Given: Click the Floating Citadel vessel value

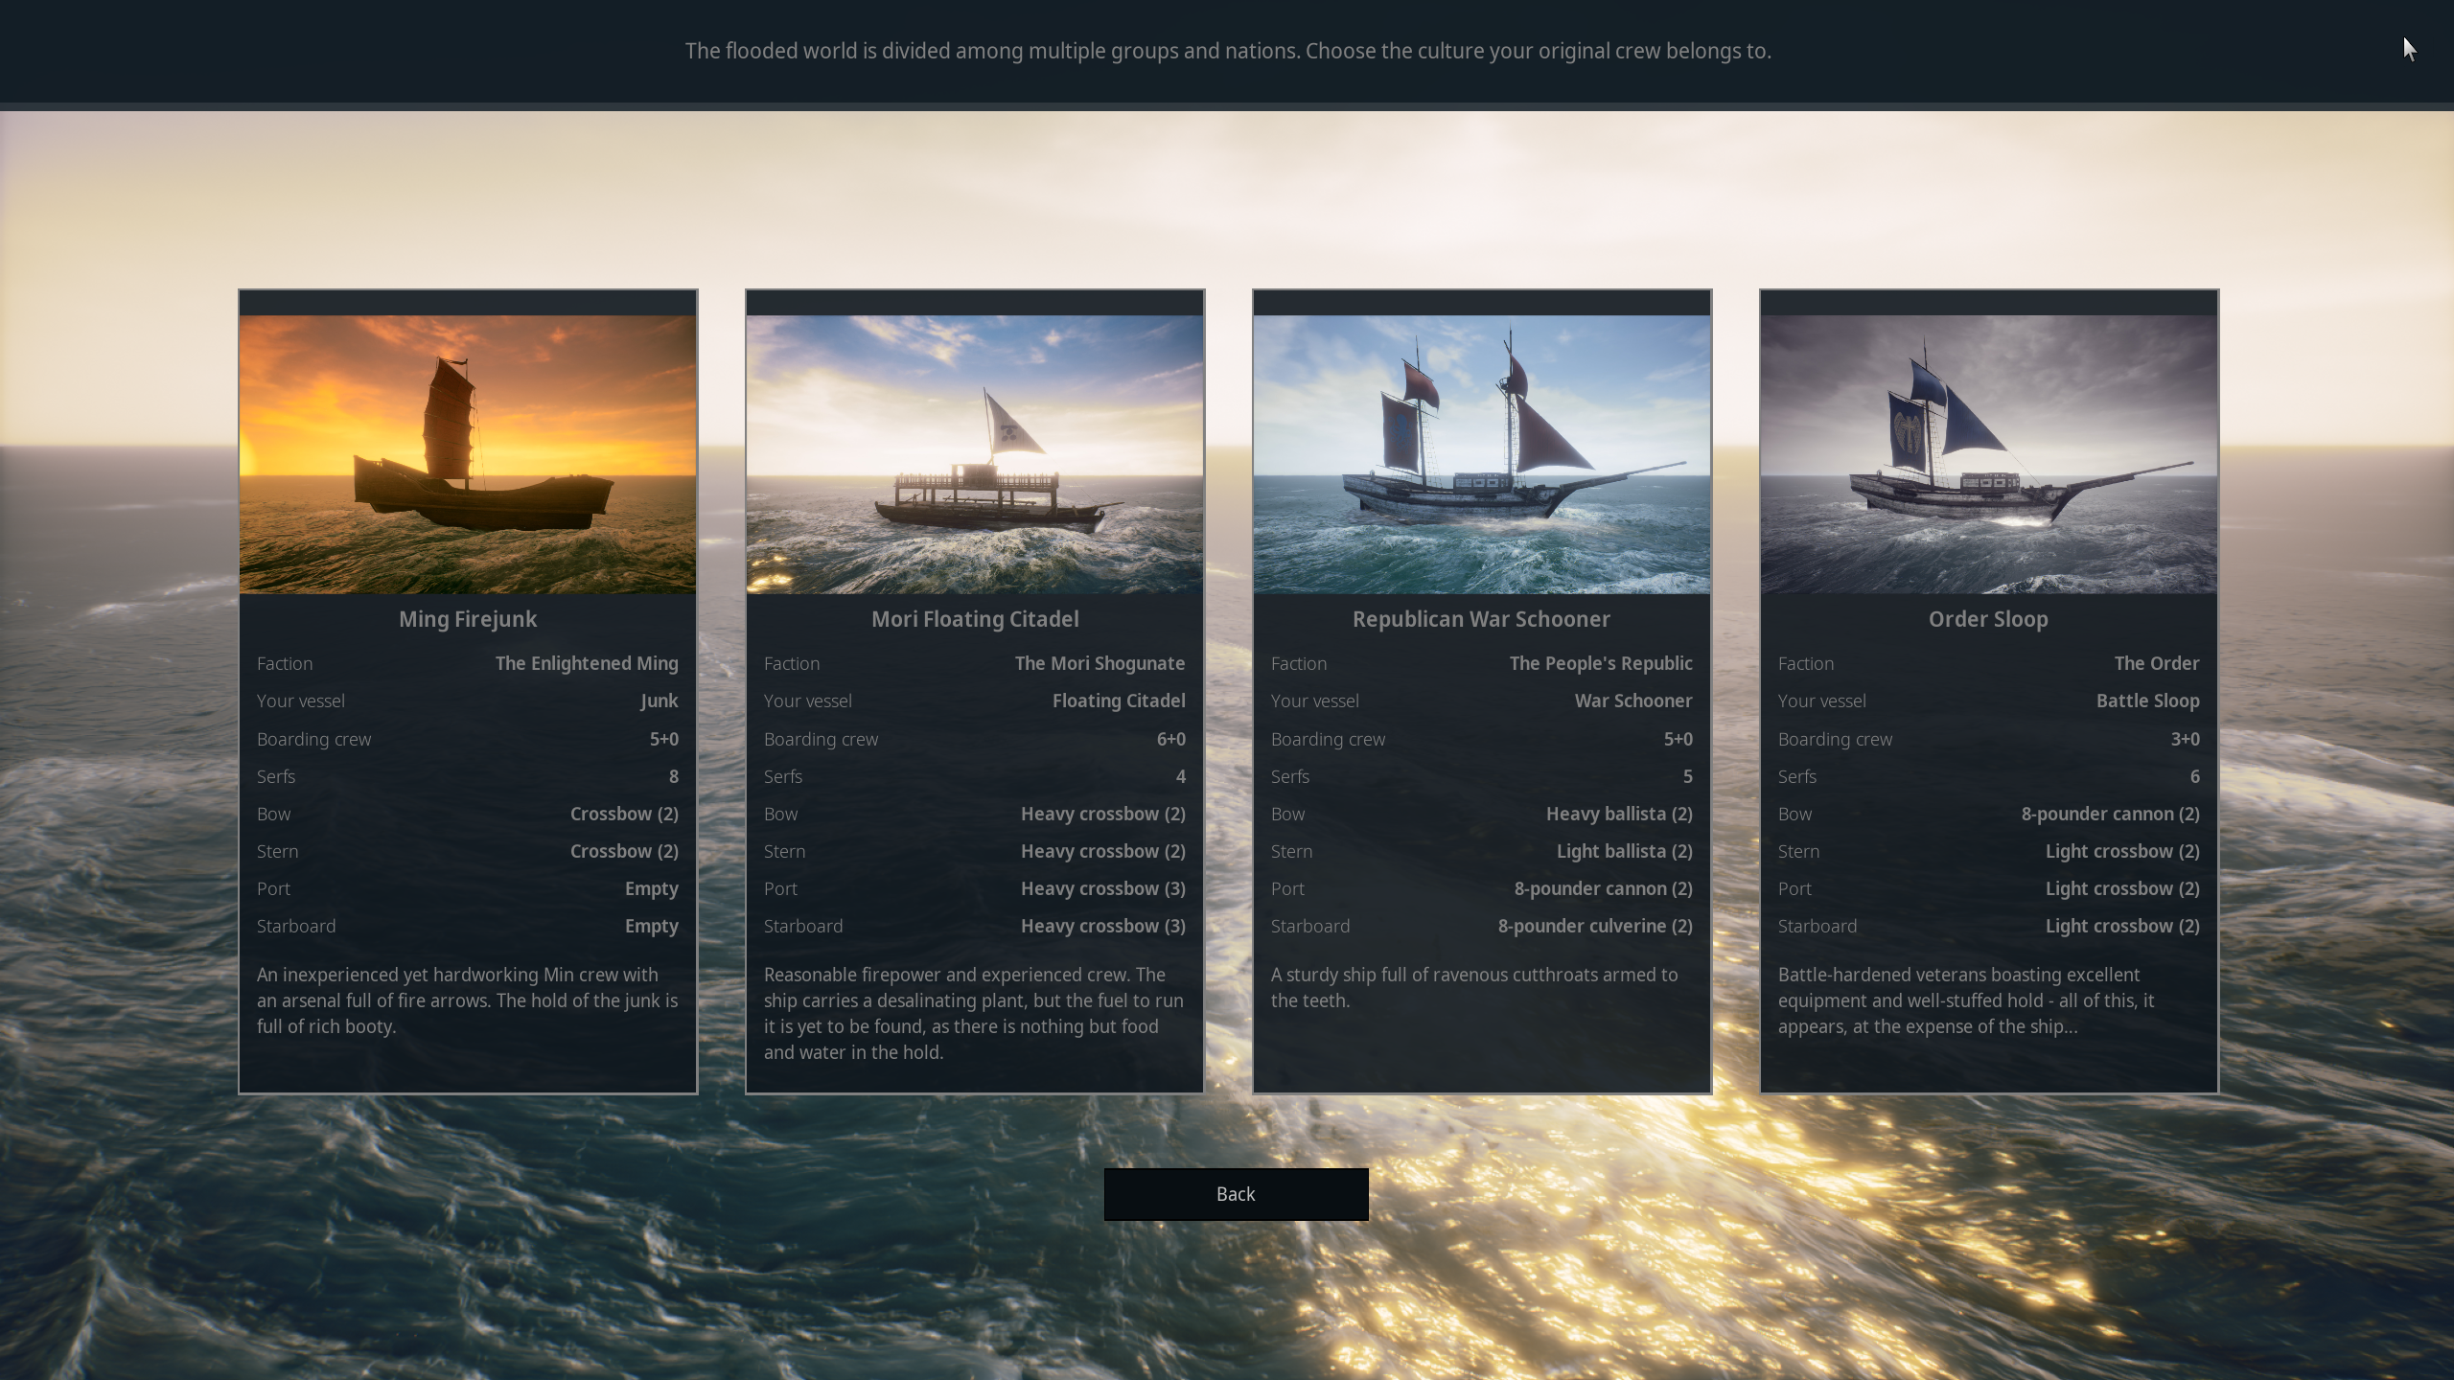Looking at the screenshot, I should pyautogui.click(x=1119, y=701).
